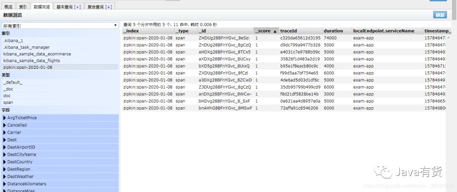This screenshot has height=192, width=457.
Task: Select kibana_sample_data_ecommerce index
Action: tap(60, 54)
